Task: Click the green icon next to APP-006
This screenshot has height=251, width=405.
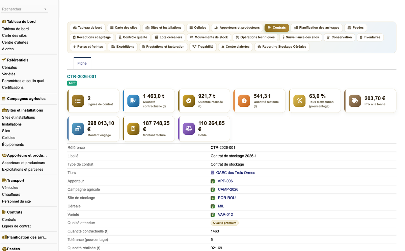Action: [x=213, y=181]
